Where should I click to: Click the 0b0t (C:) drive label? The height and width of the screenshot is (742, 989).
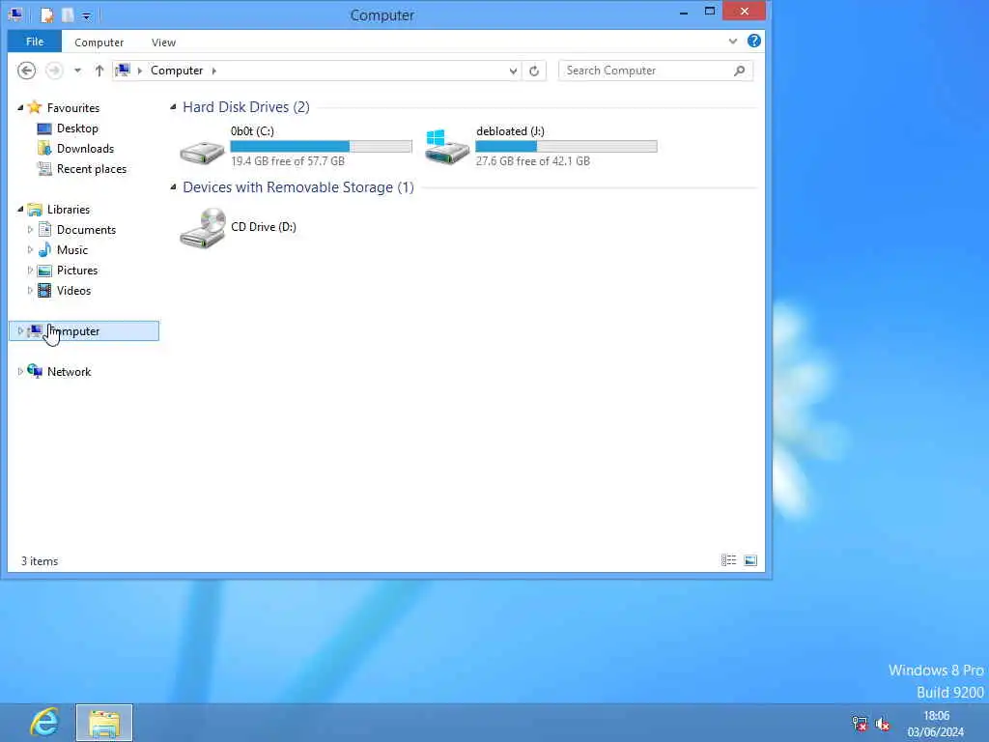[252, 131]
